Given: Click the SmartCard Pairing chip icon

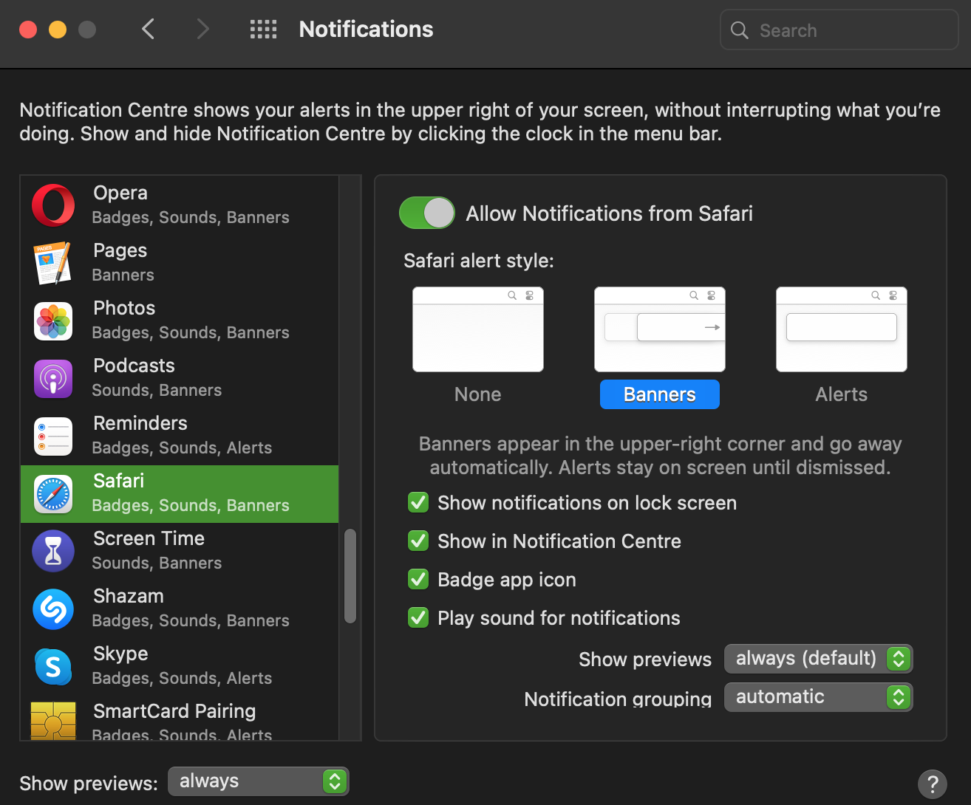Looking at the screenshot, I should 53,721.
